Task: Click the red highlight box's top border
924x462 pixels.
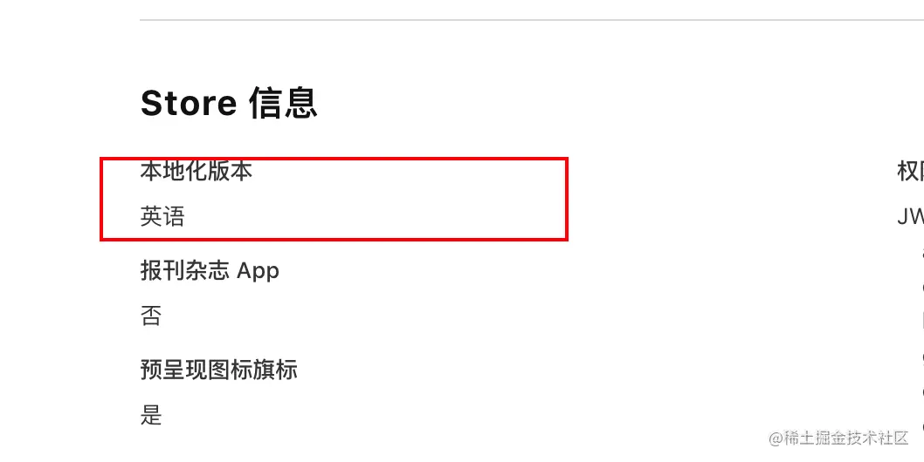Action: tap(334, 159)
